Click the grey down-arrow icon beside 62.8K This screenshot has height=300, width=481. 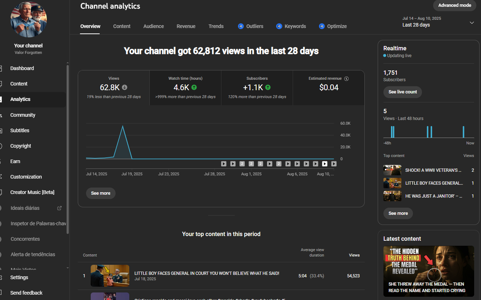[125, 87]
